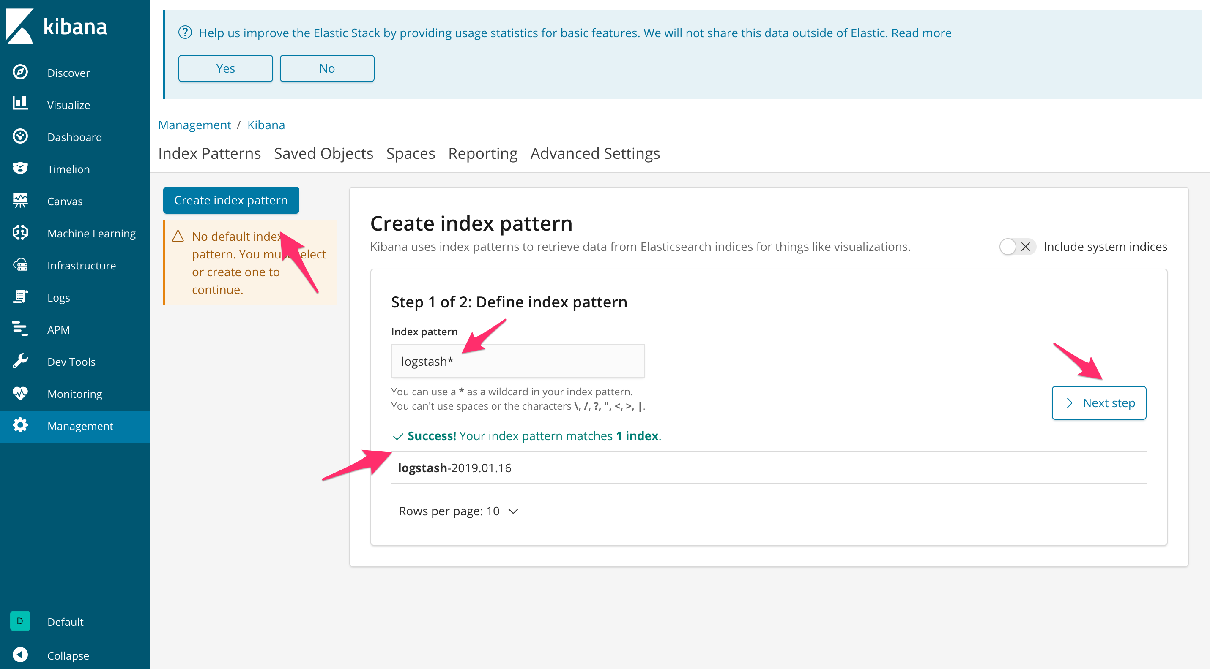Image resolution: width=1210 pixels, height=669 pixels.
Task: Open the Advanced Settings tab
Action: (x=595, y=153)
